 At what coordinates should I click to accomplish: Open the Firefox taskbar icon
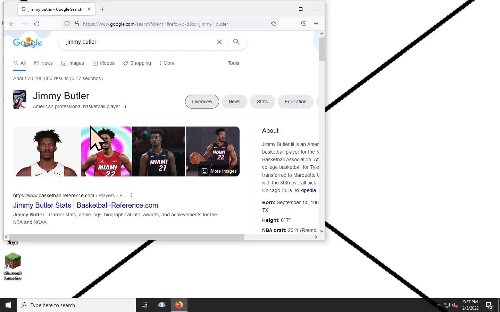point(179,305)
